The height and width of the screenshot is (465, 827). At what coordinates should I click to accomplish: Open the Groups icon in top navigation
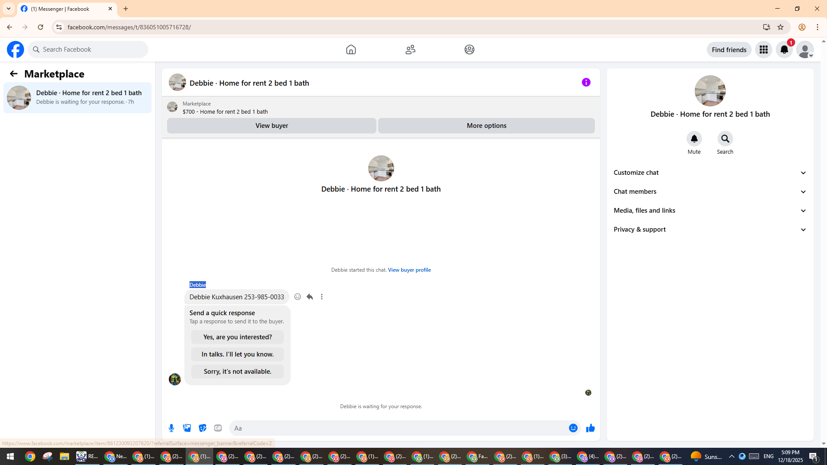pyautogui.click(x=469, y=50)
